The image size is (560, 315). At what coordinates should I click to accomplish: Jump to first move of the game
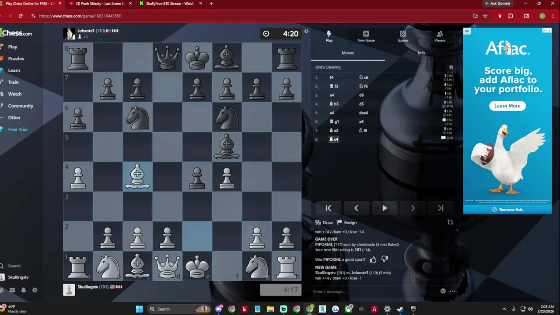[x=328, y=208]
